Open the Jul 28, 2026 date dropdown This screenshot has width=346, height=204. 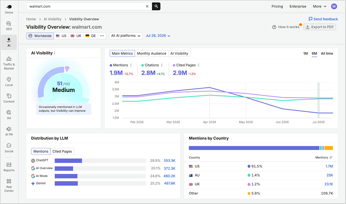pos(158,36)
